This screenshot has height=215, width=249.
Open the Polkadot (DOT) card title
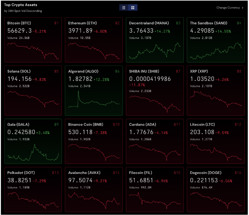[x=21, y=173]
